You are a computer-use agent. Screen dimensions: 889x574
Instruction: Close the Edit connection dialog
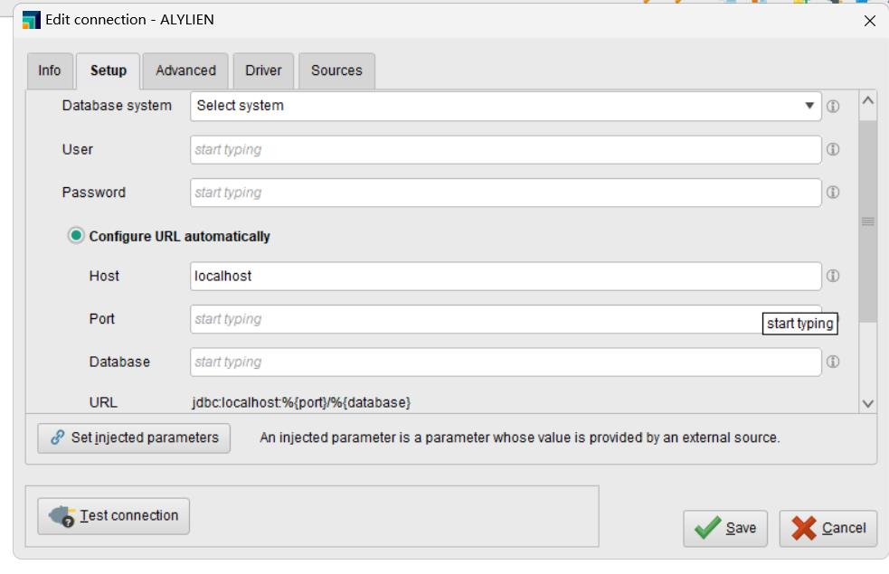(x=869, y=21)
